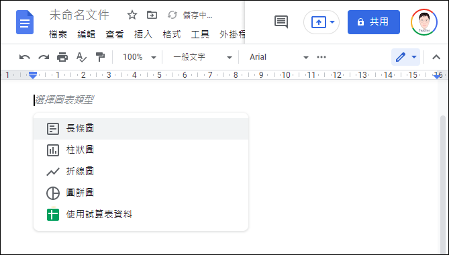Print the document
The image size is (449, 255).
62,57
